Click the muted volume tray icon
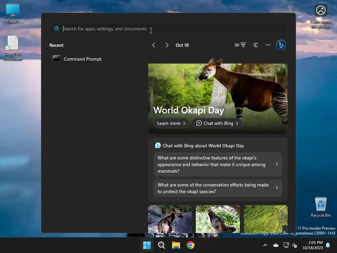337x253 pixels. (295, 245)
